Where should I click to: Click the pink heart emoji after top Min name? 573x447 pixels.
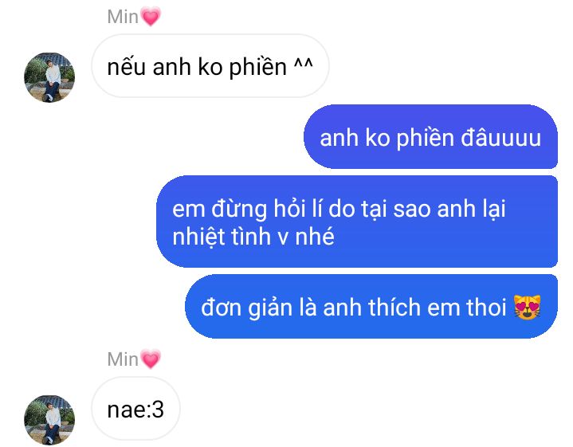pos(151,17)
